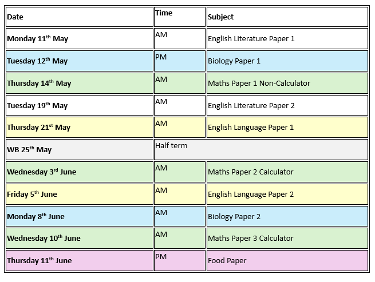Click the Date column header cell

tap(79, 17)
